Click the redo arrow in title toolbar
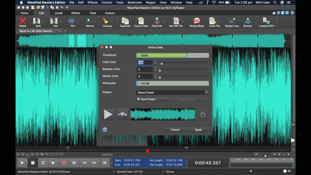The width and height of the screenshot is (311, 175). tap(67, 7)
